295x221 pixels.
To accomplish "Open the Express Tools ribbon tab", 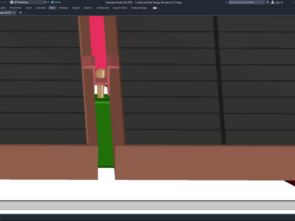I will 120,8.
